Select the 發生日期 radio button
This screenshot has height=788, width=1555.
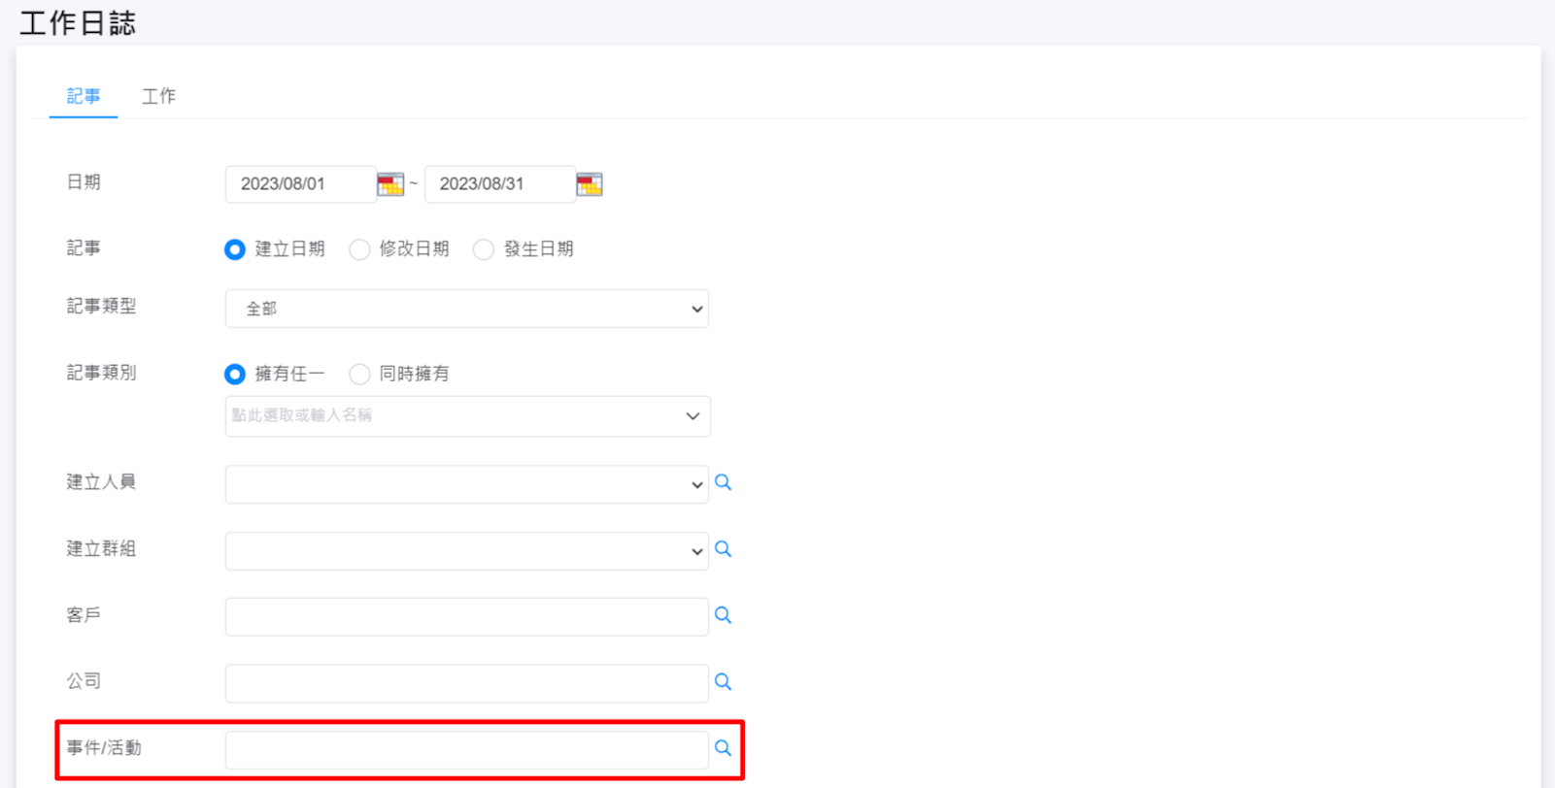484,249
